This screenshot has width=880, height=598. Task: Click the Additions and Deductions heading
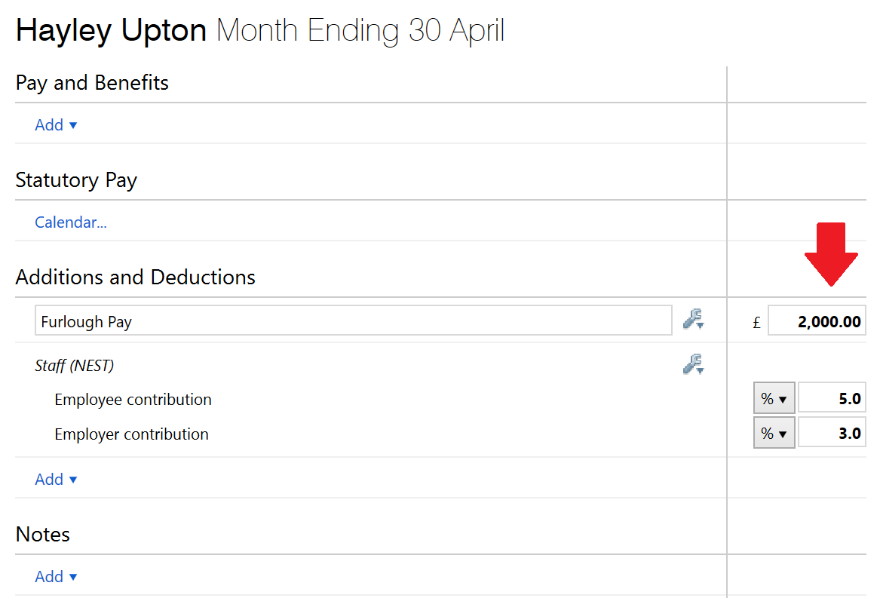pyautogui.click(x=135, y=277)
